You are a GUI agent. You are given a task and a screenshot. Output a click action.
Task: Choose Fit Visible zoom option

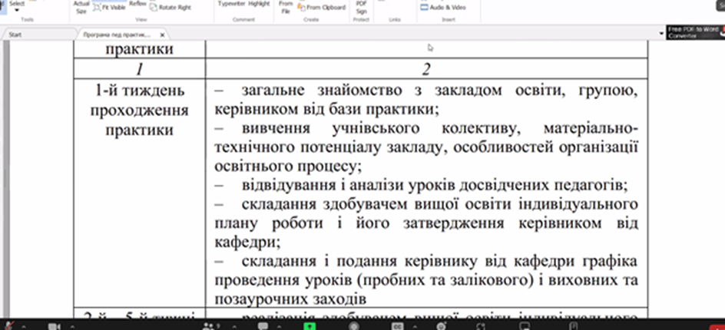point(109,7)
